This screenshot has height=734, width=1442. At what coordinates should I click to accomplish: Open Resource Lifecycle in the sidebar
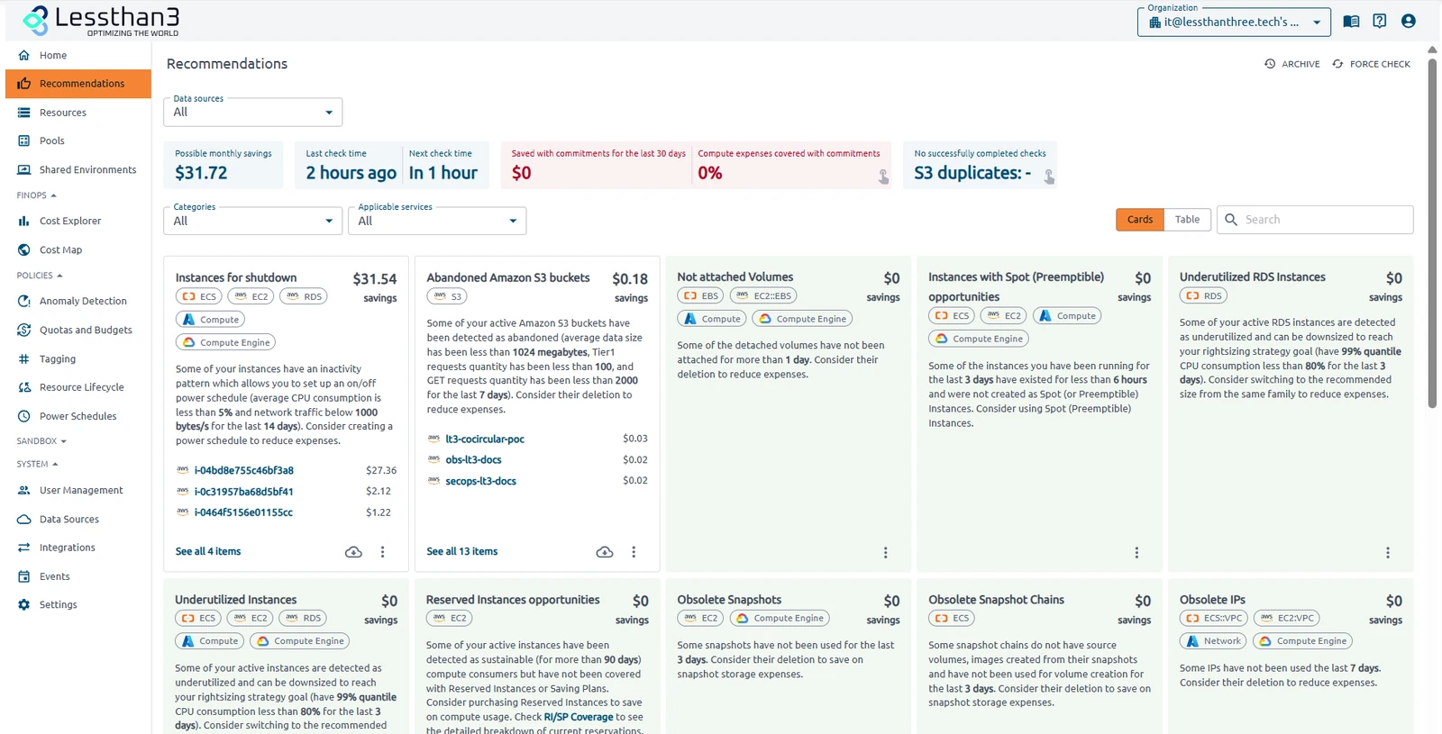pos(78,387)
